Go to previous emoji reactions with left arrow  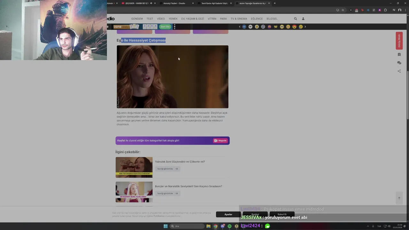240,27
